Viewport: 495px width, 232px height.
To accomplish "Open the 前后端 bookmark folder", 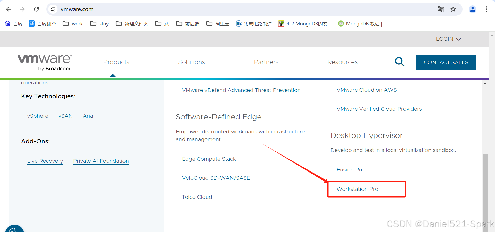I will (188, 24).
